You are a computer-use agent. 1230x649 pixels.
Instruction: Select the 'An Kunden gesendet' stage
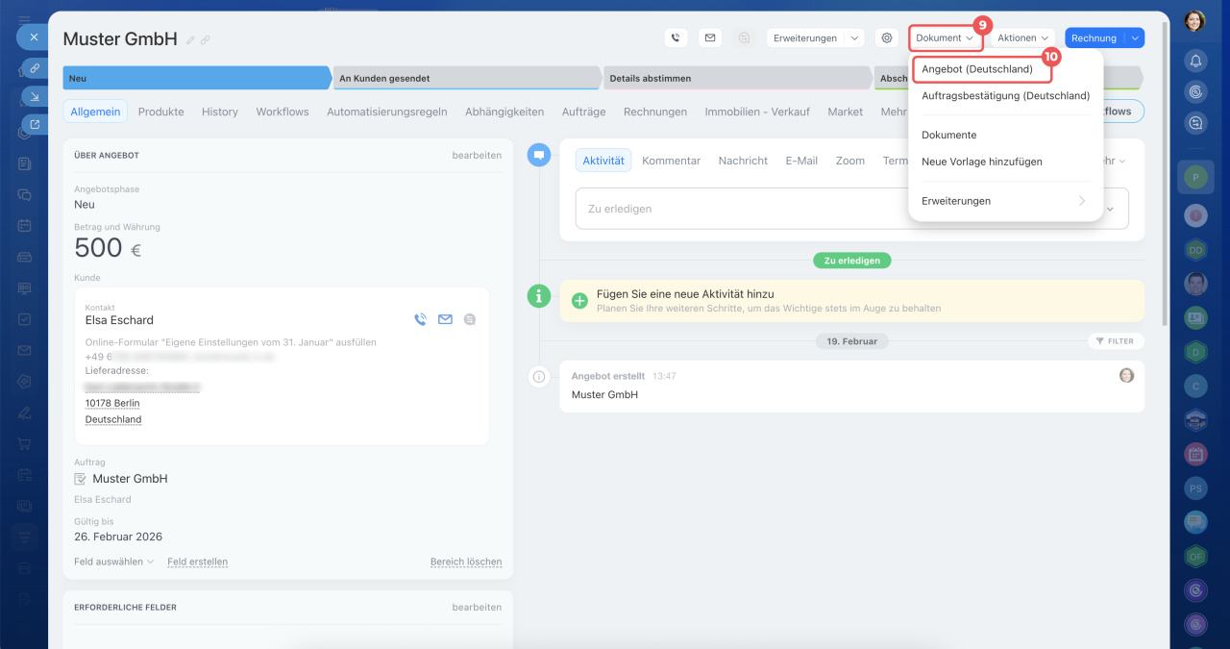click(x=467, y=78)
